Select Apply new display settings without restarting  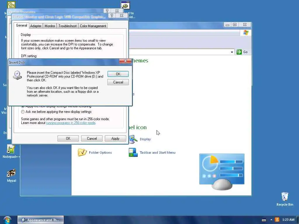[23, 107]
